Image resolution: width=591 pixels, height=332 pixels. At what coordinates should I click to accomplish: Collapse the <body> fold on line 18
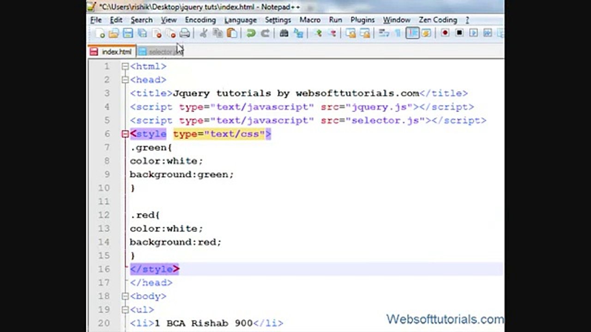coord(125,296)
